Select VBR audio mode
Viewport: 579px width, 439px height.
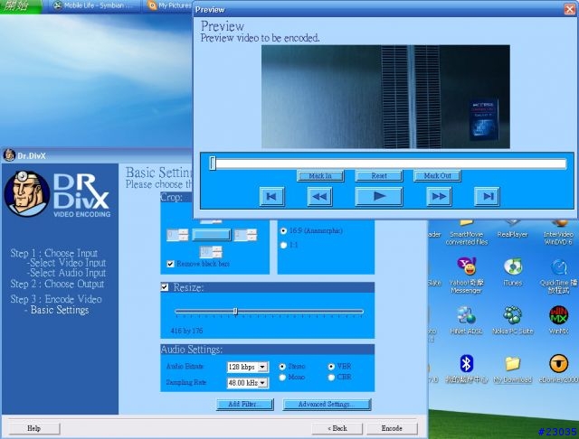click(x=331, y=367)
